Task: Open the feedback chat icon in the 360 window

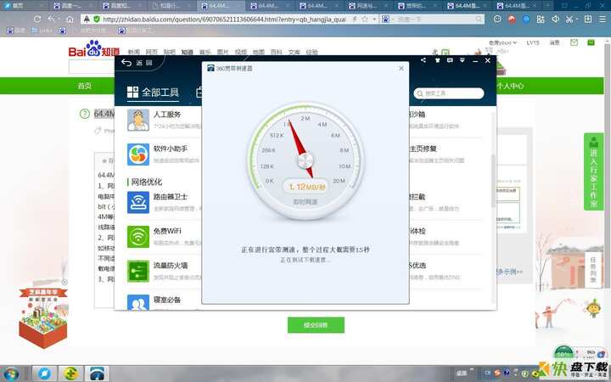Action: [450, 60]
